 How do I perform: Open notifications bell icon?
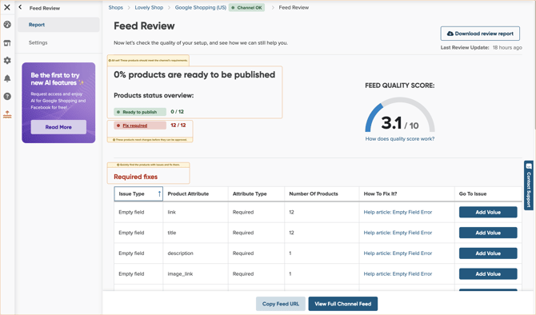7,78
